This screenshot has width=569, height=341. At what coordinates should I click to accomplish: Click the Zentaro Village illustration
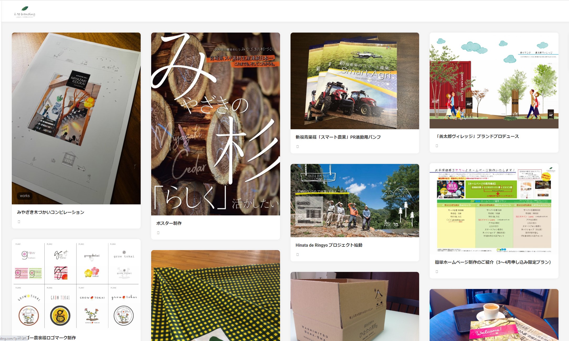(x=494, y=80)
